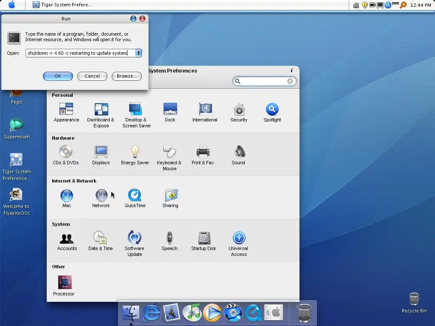
Task: Open CDs & DVDs settings
Action: click(66, 155)
